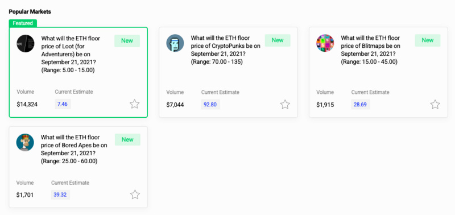Click the New badge on Loot card
The width and height of the screenshot is (455, 215).
127,40
